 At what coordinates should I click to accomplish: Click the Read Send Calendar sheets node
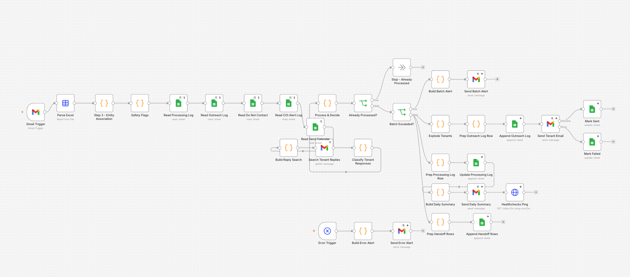pos(316,127)
